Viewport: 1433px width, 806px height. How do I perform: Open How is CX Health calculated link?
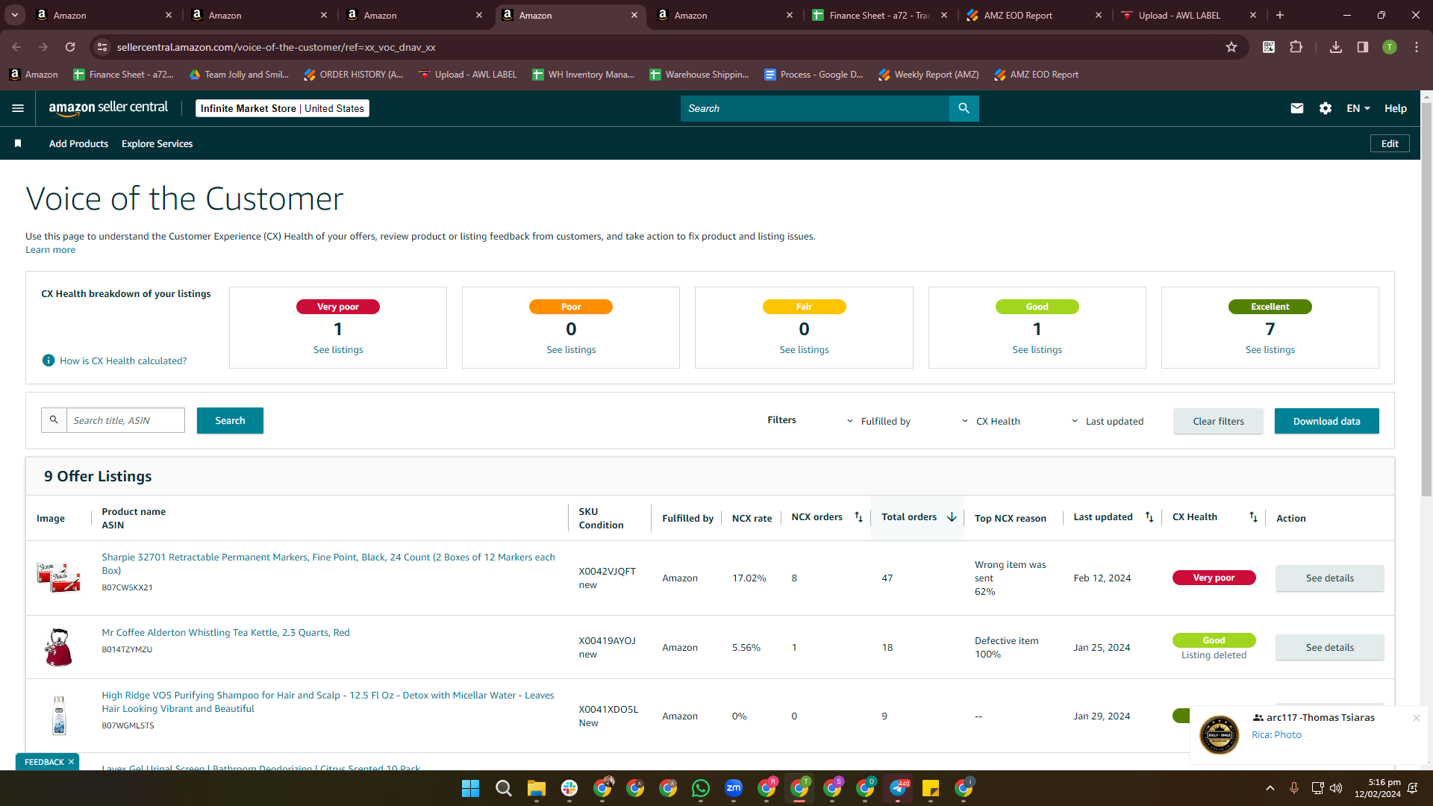[123, 360]
